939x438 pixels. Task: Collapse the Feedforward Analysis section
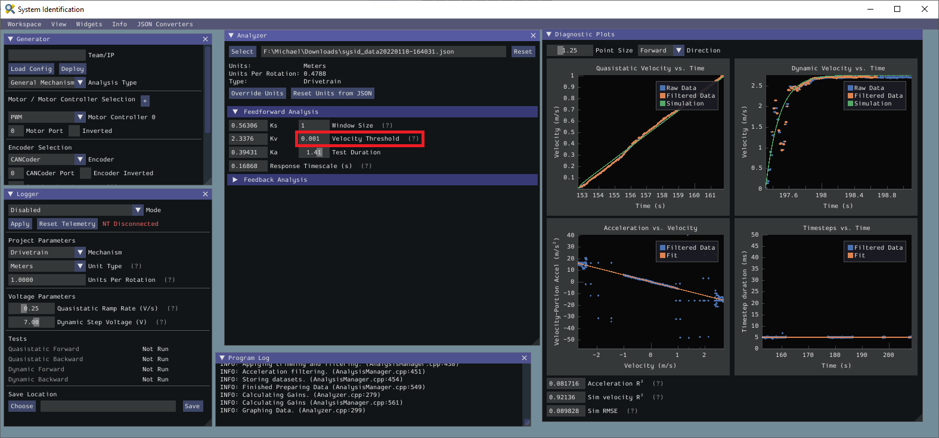click(235, 112)
